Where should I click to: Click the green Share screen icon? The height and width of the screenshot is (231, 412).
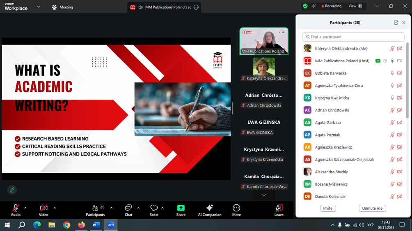point(181,208)
